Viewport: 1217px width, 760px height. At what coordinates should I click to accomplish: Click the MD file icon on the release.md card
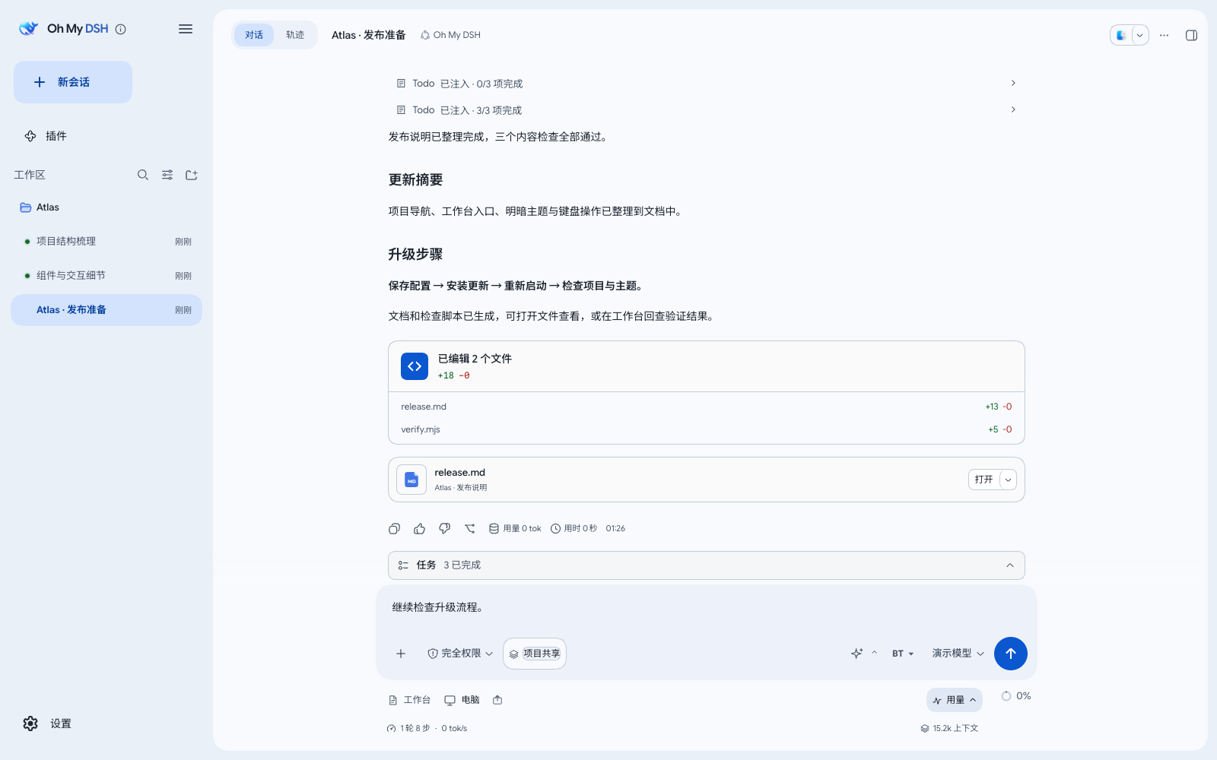point(411,480)
